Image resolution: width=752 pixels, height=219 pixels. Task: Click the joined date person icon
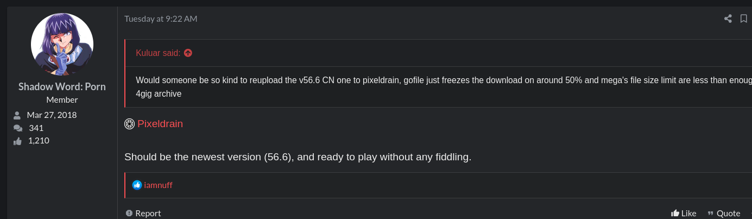coord(17,115)
